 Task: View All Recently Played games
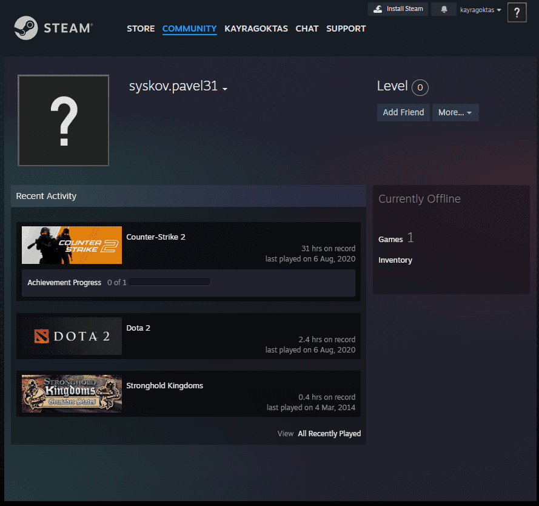(329, 433)
